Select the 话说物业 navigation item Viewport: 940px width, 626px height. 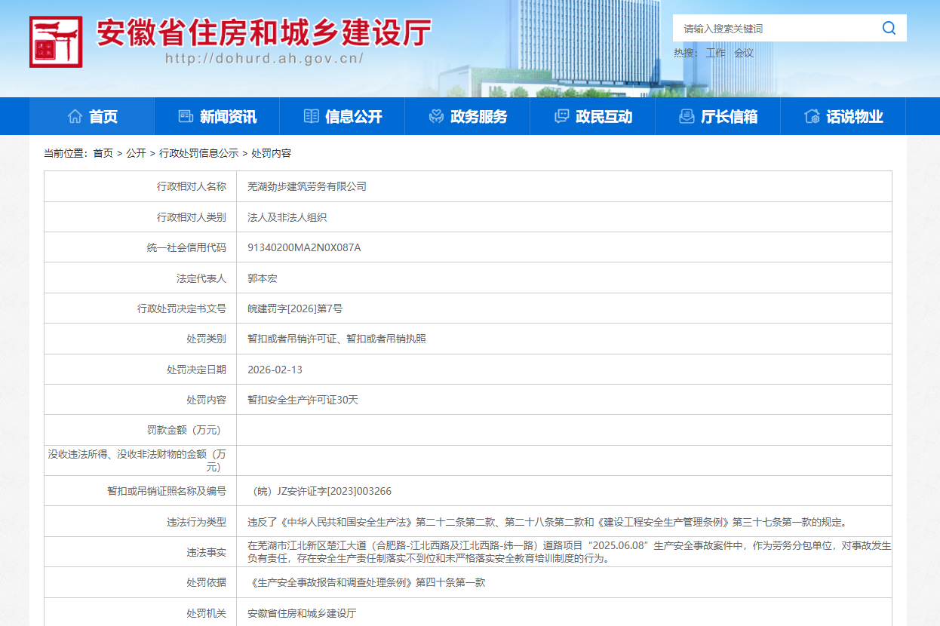(854, 117)
